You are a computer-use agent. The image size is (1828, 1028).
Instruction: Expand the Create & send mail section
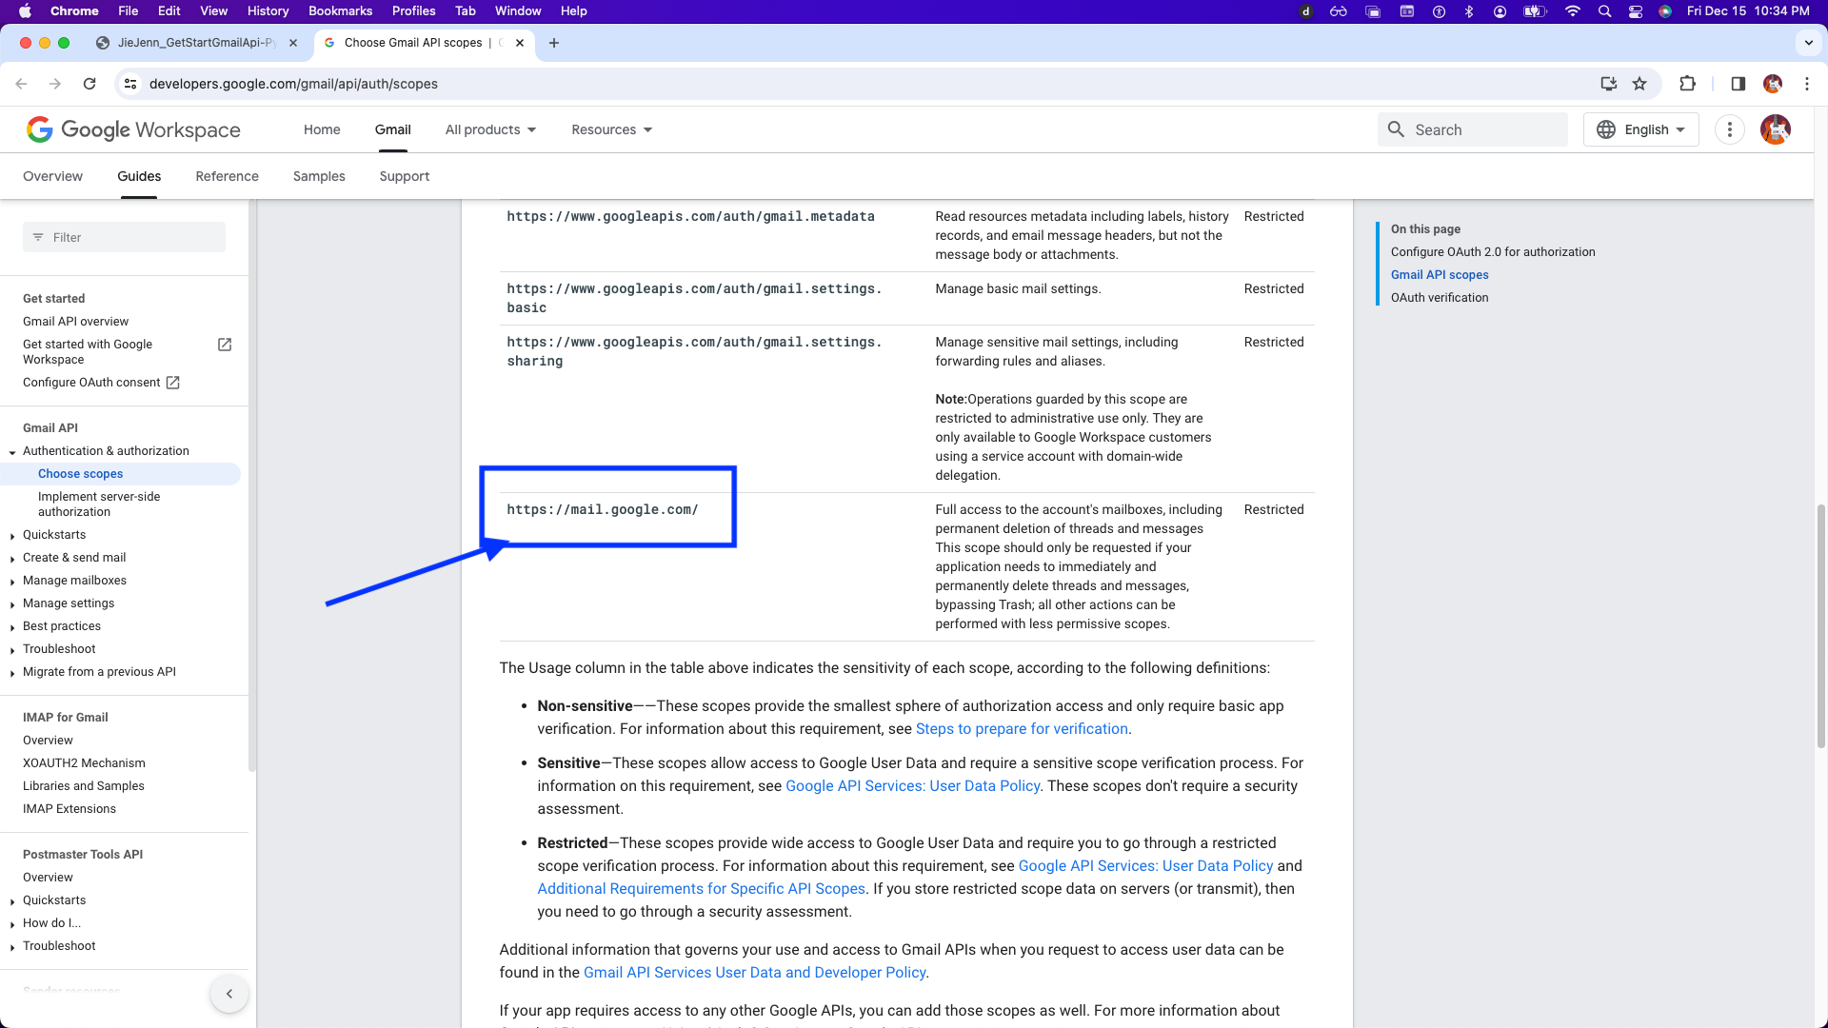(12, 559)
